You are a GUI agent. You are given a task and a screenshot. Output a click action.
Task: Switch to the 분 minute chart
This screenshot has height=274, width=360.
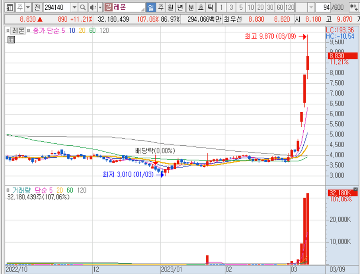(x=191, y=8)
